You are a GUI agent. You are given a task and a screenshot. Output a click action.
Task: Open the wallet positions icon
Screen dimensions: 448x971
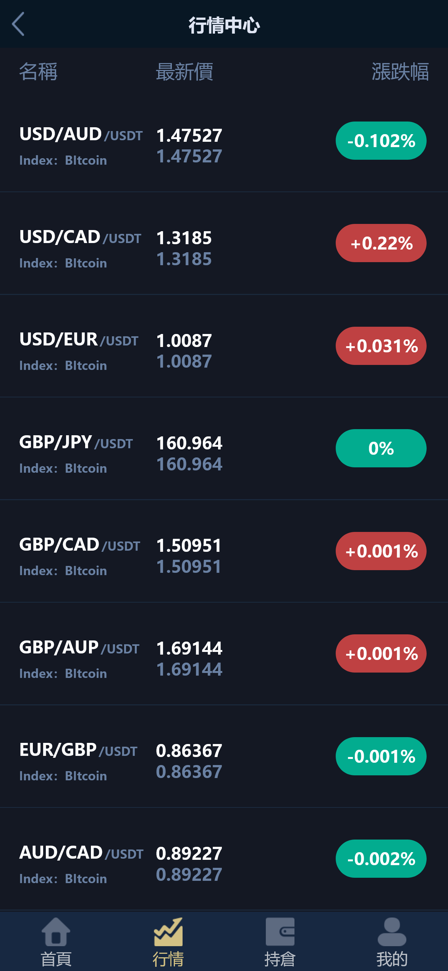pyautogui.click(x=280, y=932)
